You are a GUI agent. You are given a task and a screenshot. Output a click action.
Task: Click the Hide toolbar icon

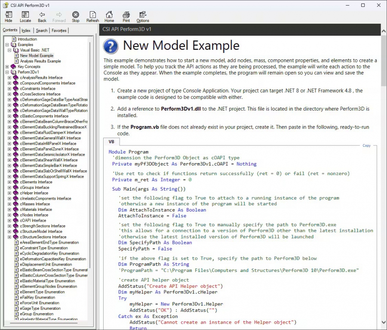9,17
